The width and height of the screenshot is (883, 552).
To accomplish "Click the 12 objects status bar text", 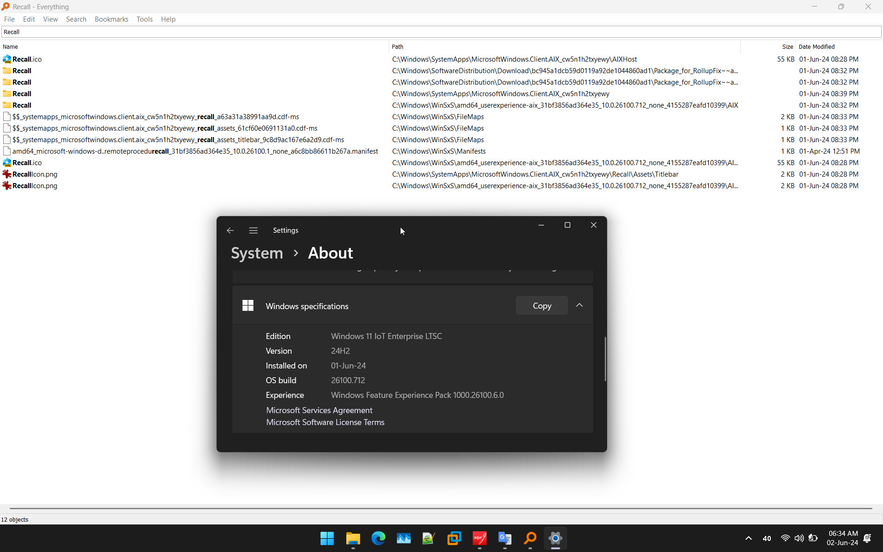I will pos(15,519).
